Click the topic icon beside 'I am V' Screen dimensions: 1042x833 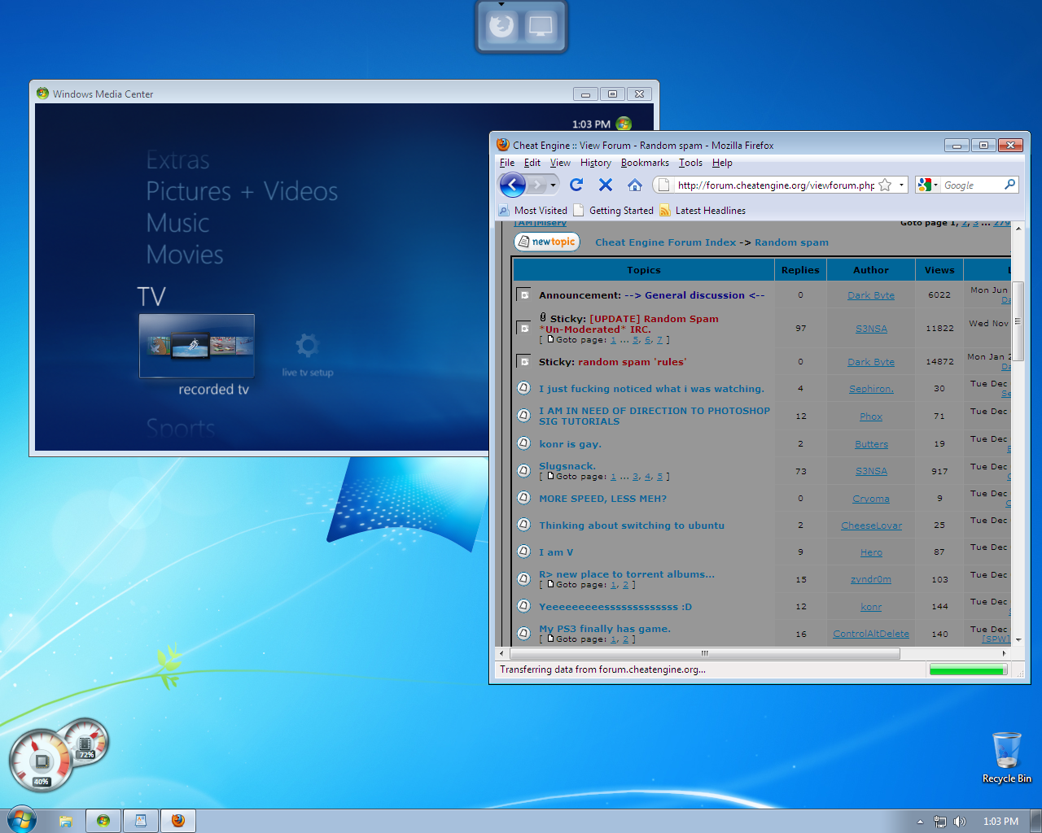(x=524, y=552)
